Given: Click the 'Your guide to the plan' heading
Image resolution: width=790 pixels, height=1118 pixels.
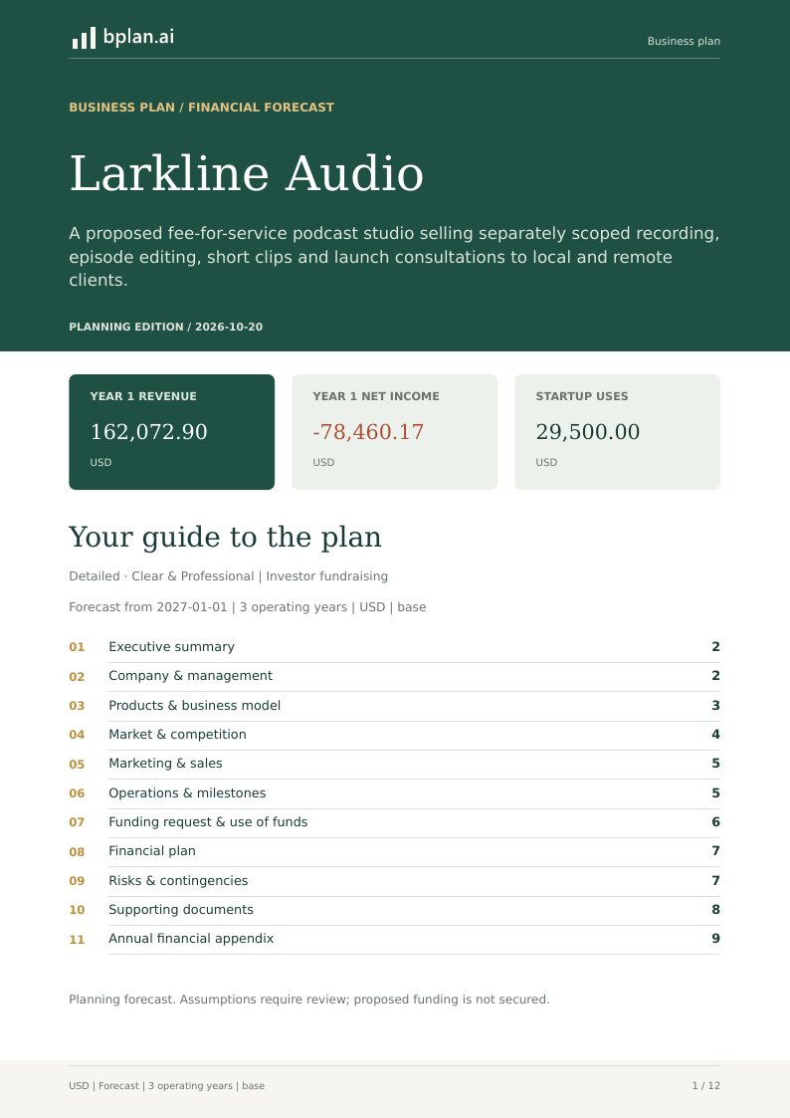Looking at the screenshot, I should tap(225, 537).
